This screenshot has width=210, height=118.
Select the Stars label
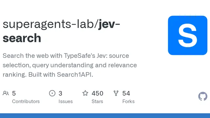click(97, 101)
